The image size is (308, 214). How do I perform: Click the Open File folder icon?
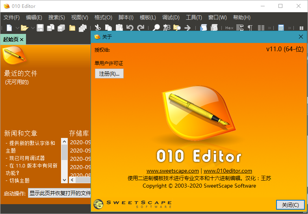(24, 28)
